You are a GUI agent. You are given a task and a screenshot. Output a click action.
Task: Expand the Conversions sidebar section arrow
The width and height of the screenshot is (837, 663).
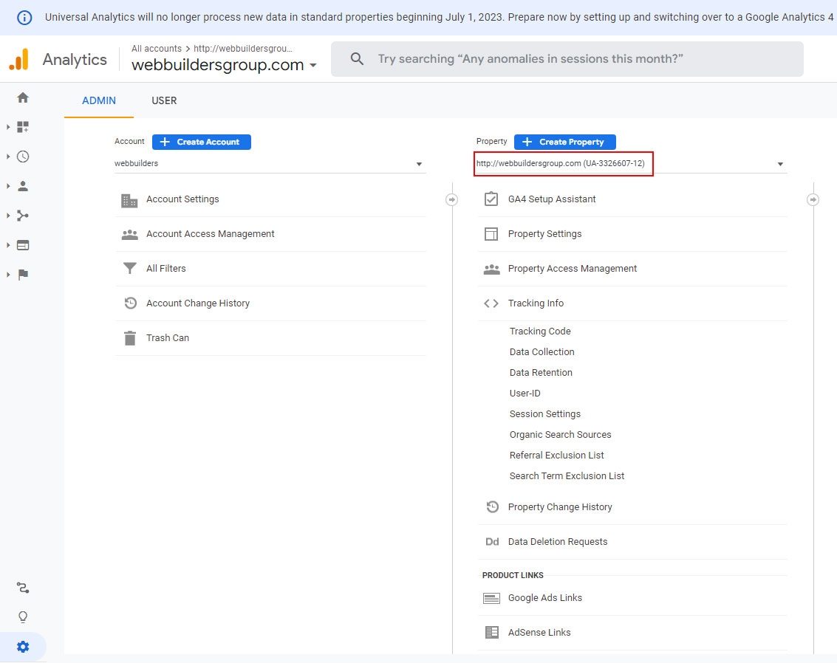[x=8, y=275]
